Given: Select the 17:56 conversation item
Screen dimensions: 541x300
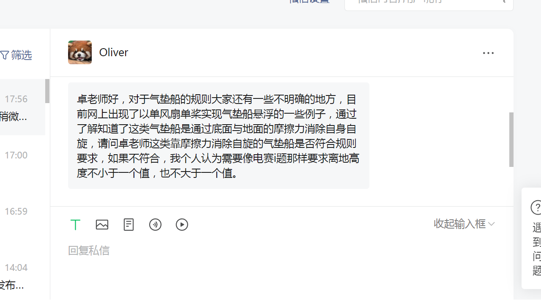Looking at the screenshot, I should click(x=22, y=107).
